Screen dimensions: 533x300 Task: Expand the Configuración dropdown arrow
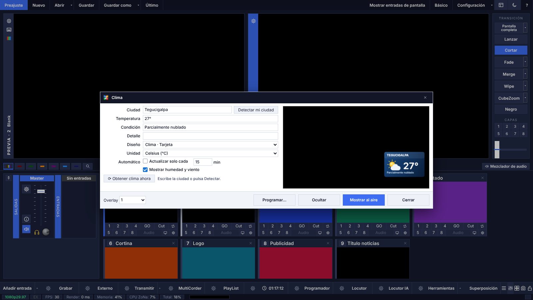(492, 5)
